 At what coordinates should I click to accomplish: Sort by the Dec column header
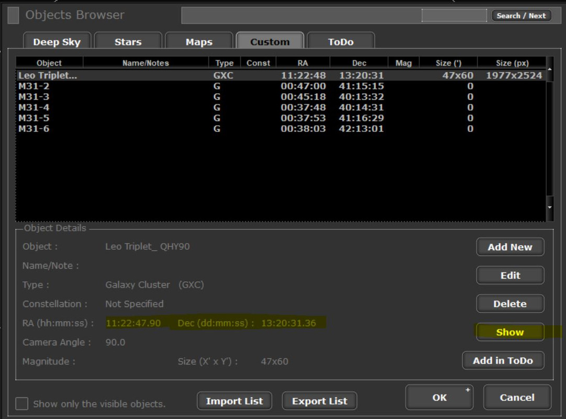(359, 63)
